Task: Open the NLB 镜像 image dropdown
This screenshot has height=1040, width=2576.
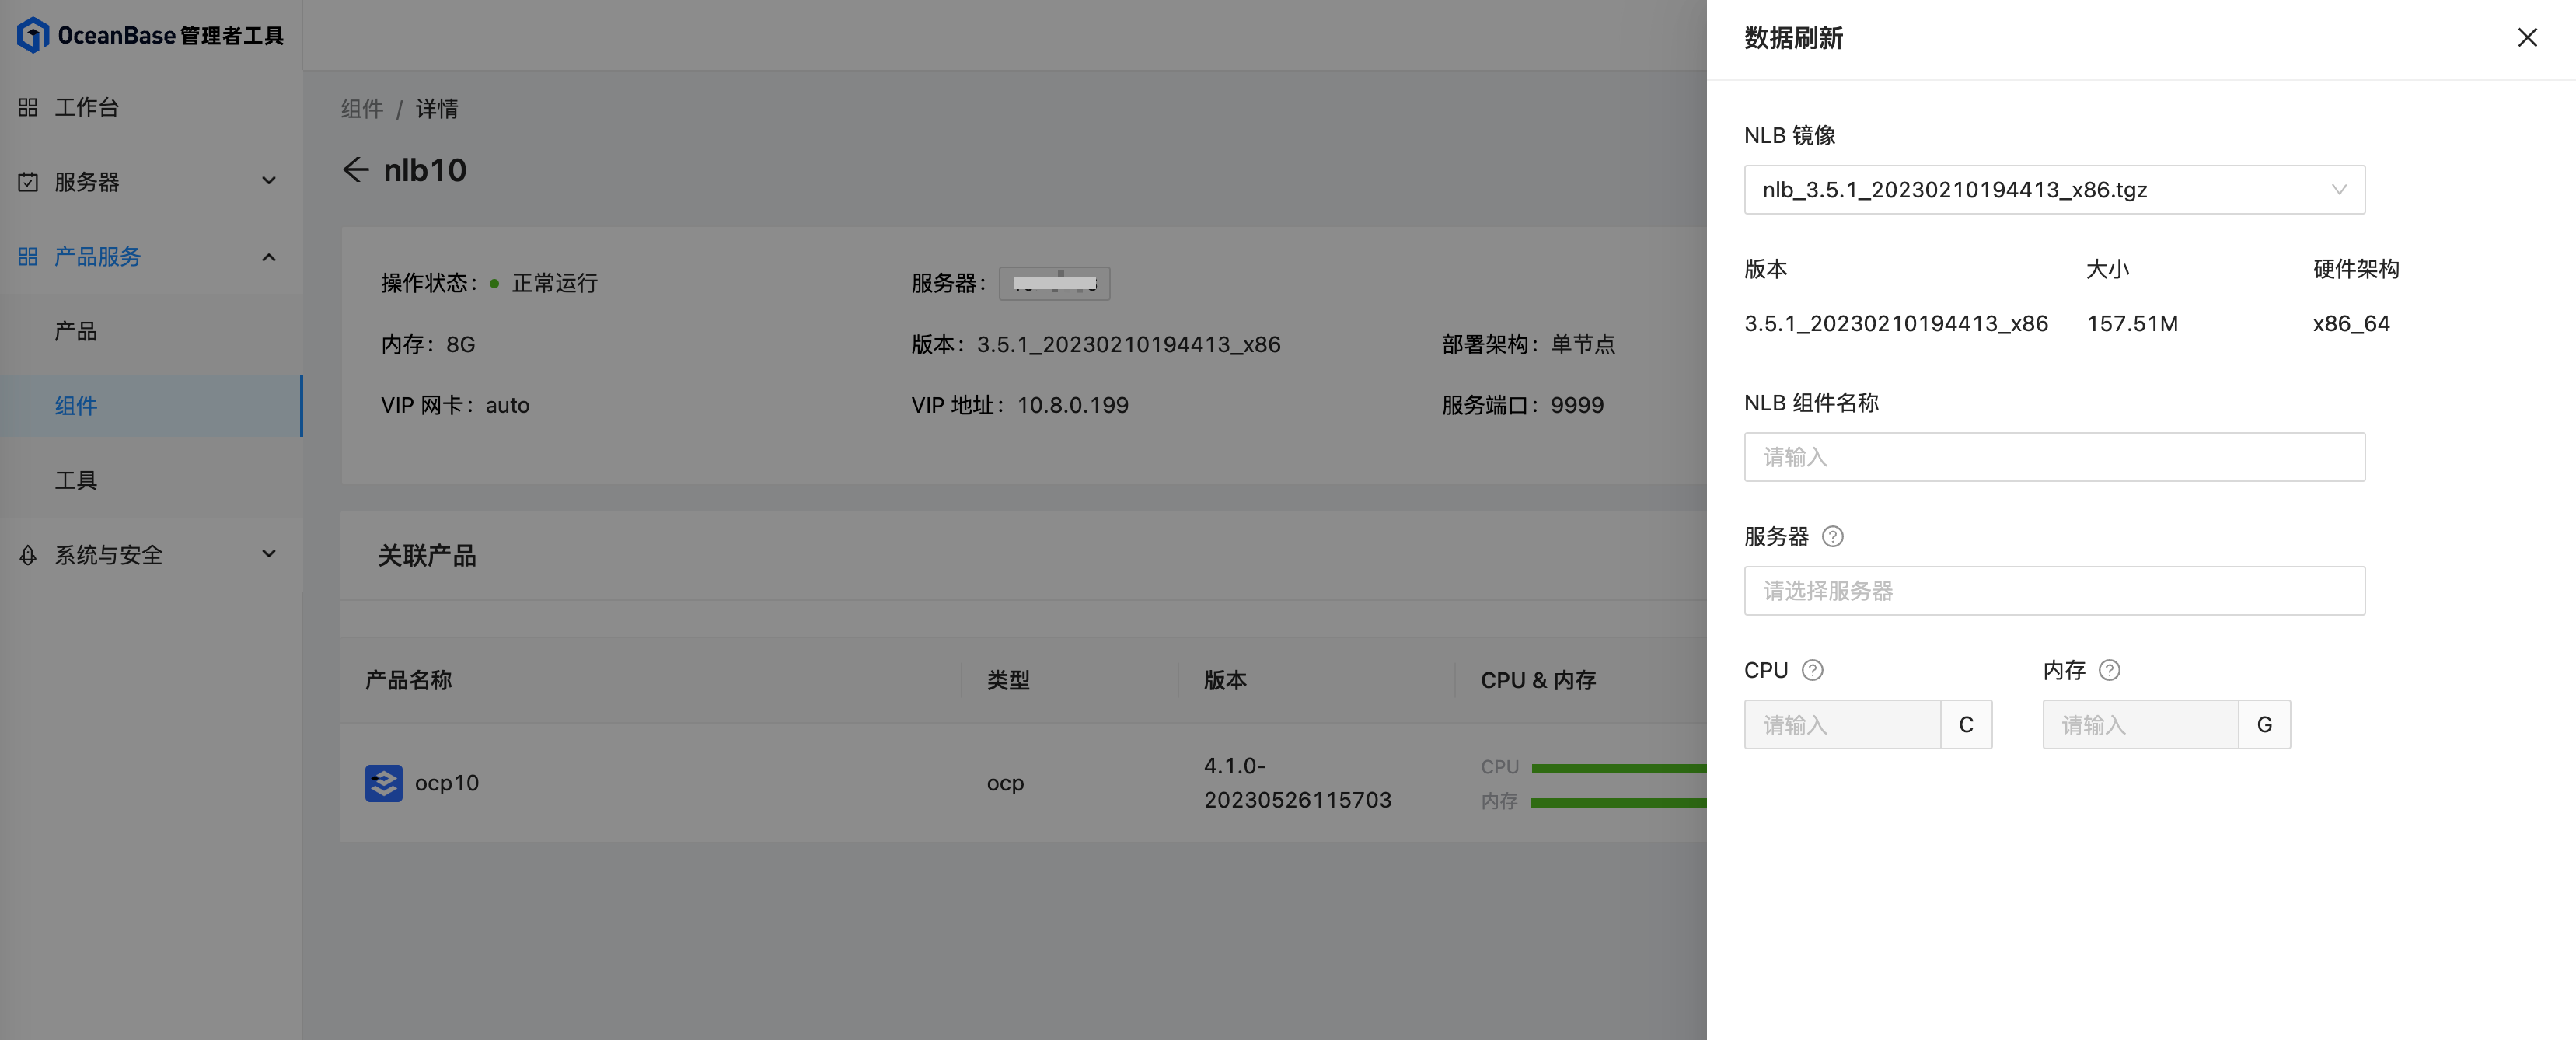Action: 2054,189
